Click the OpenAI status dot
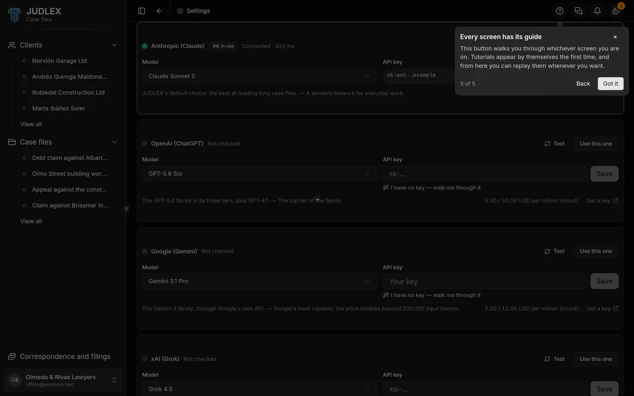 pos(145,144)
